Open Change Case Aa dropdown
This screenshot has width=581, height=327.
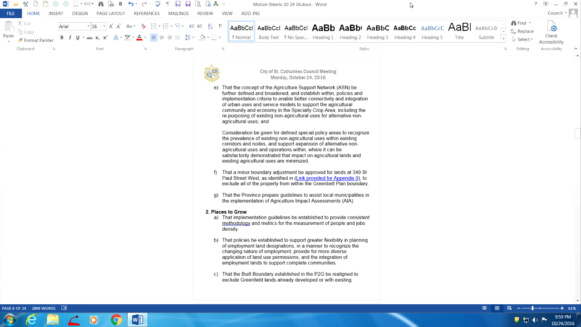pyautogui.click(x=131, y=26)
